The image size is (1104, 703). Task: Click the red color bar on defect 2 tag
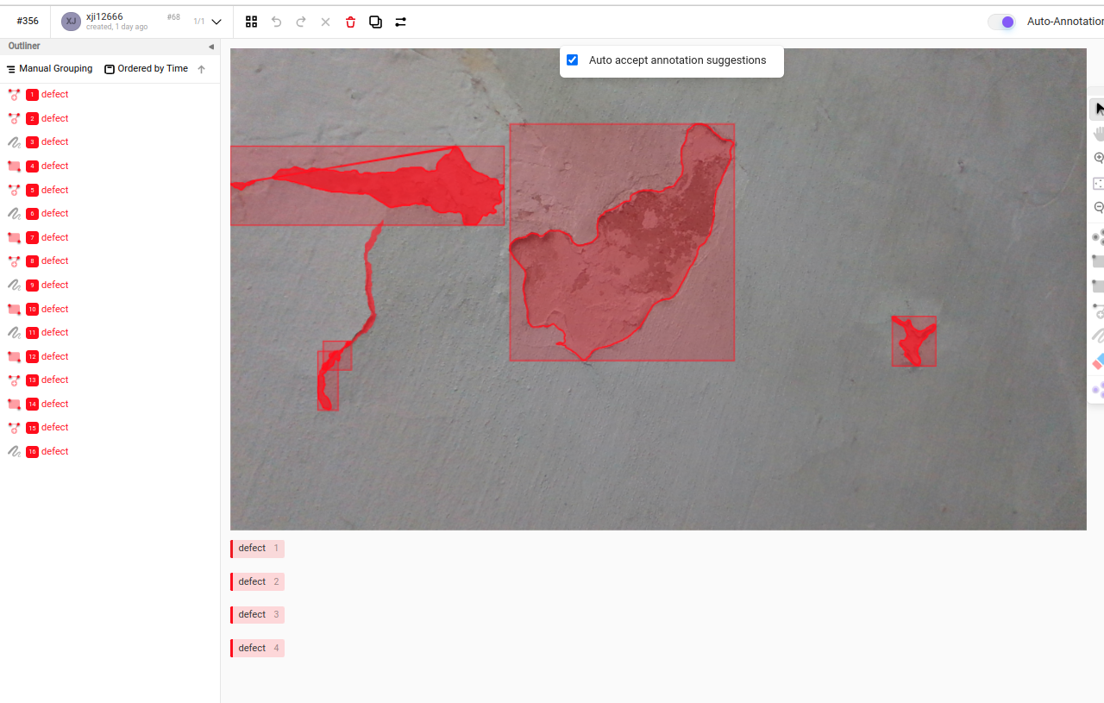pos(232,581)
